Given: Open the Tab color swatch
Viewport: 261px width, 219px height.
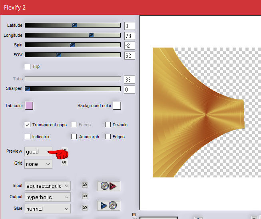Looking at the screenshot, I should coord(29,106).
